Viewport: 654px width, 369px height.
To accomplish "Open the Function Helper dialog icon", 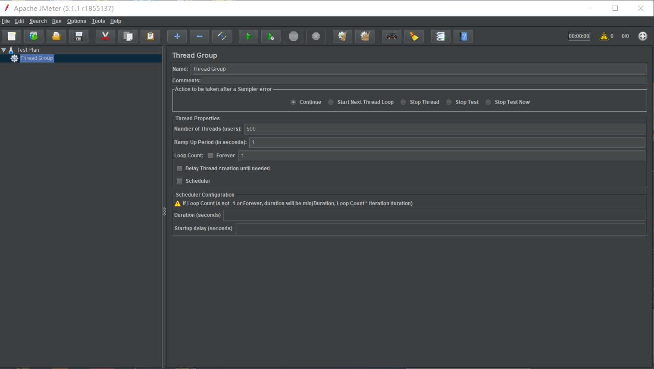I will click(441, 36).
